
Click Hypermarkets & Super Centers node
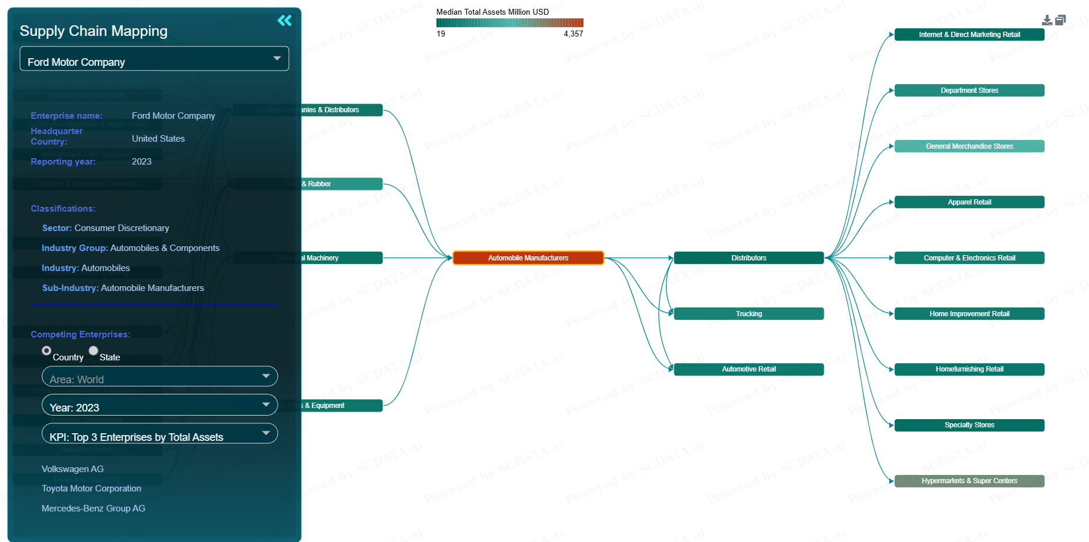[x=969, y=481]
